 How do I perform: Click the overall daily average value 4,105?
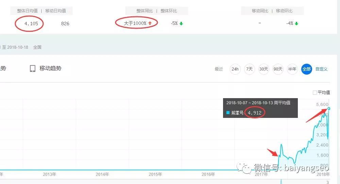point(31,24)
